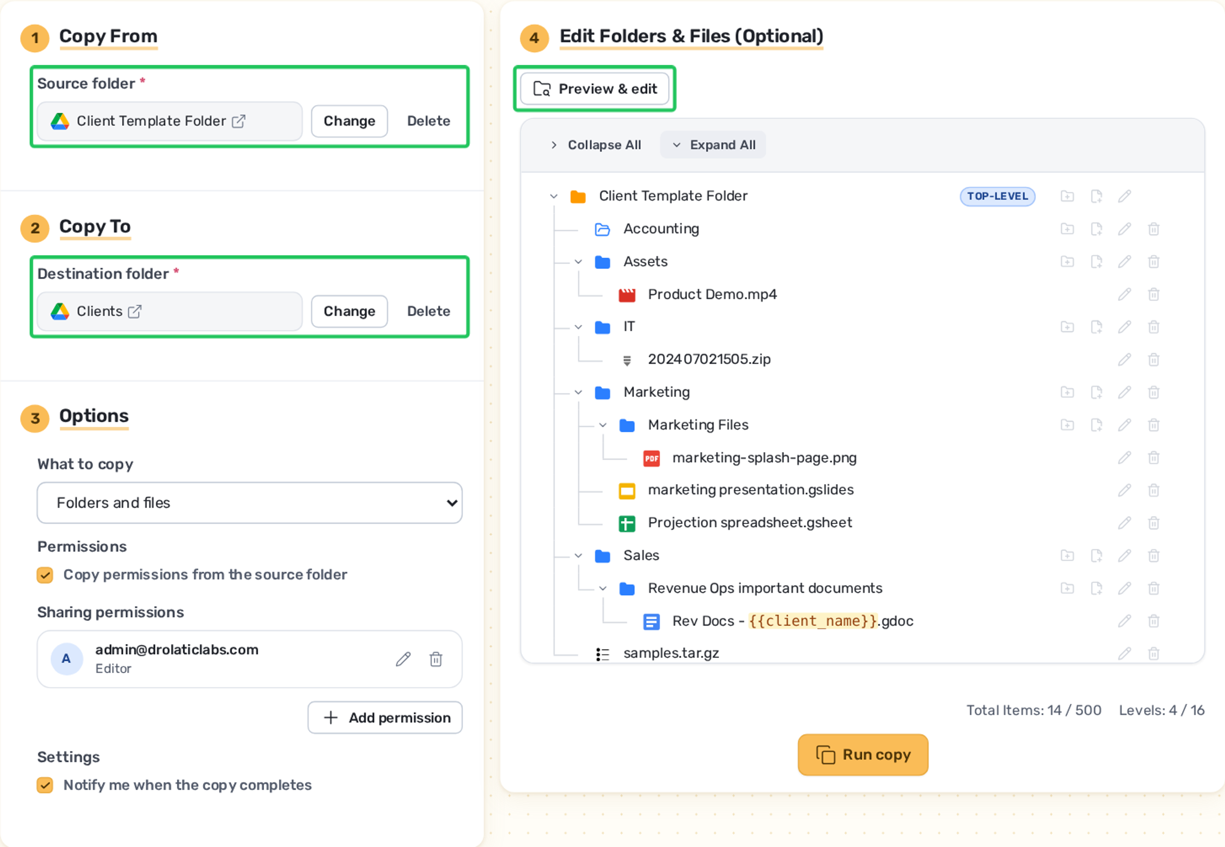Delete the destination folder selection

[x=428, y=311]
